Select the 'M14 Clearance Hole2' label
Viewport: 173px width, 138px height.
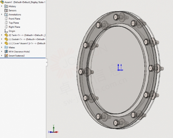click(19, 51)
